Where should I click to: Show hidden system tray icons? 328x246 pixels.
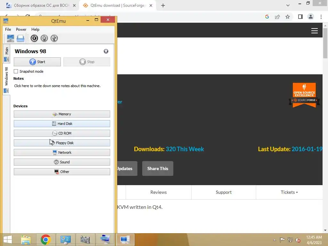pyautogui.click(x=275, y=240)
